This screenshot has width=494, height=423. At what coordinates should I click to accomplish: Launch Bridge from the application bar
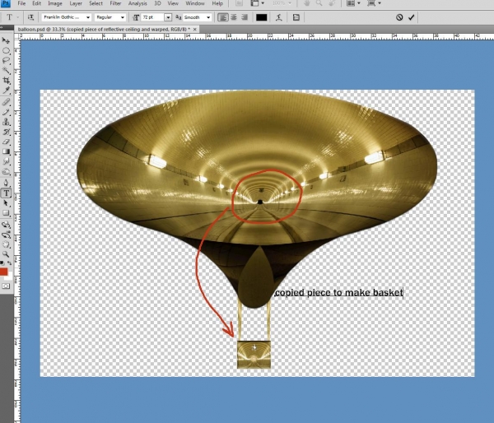point(239,3)
